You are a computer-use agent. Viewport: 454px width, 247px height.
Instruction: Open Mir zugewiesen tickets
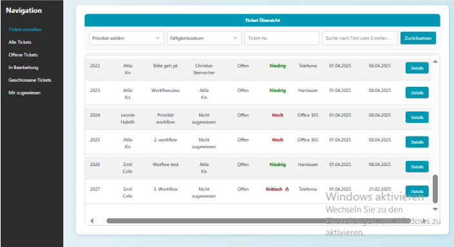tap(25, 93)
